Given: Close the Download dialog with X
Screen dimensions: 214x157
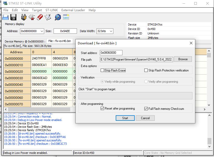Looking at the screenshot, I should click(191, 43).
